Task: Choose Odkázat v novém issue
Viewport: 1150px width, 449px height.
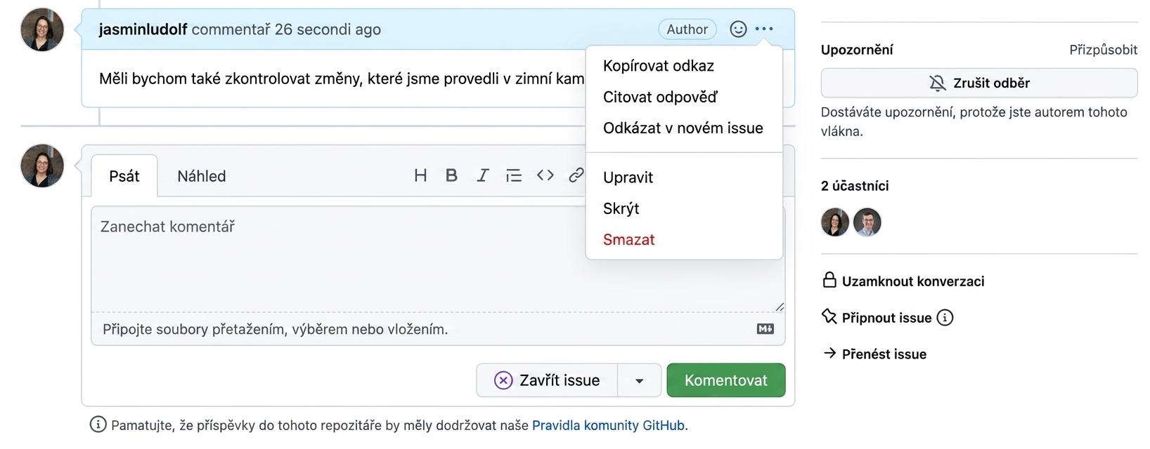Action: tap(684, 128)
